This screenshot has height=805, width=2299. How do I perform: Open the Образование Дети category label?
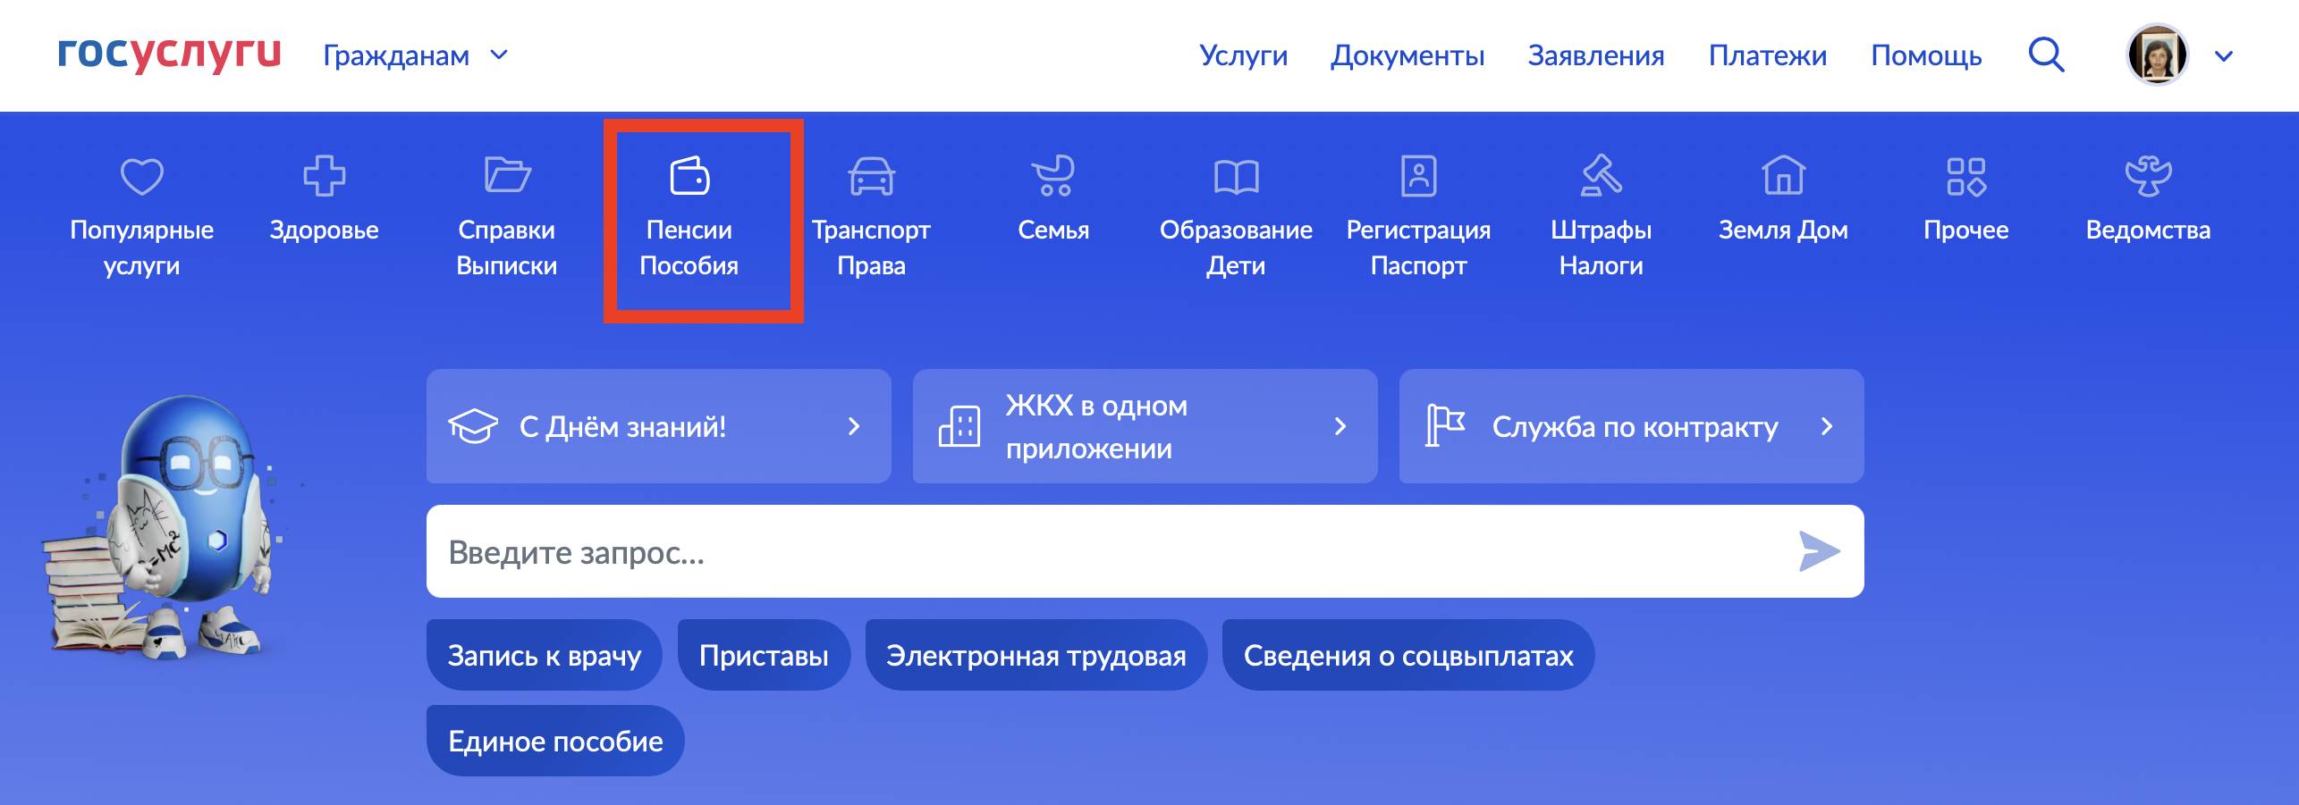pos(1236,247)
